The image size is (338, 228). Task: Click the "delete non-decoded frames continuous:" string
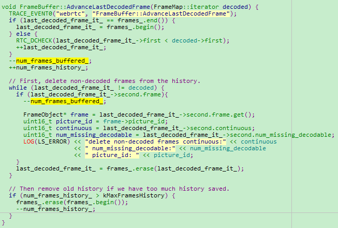pyautogui.click(x=150, y=141)
